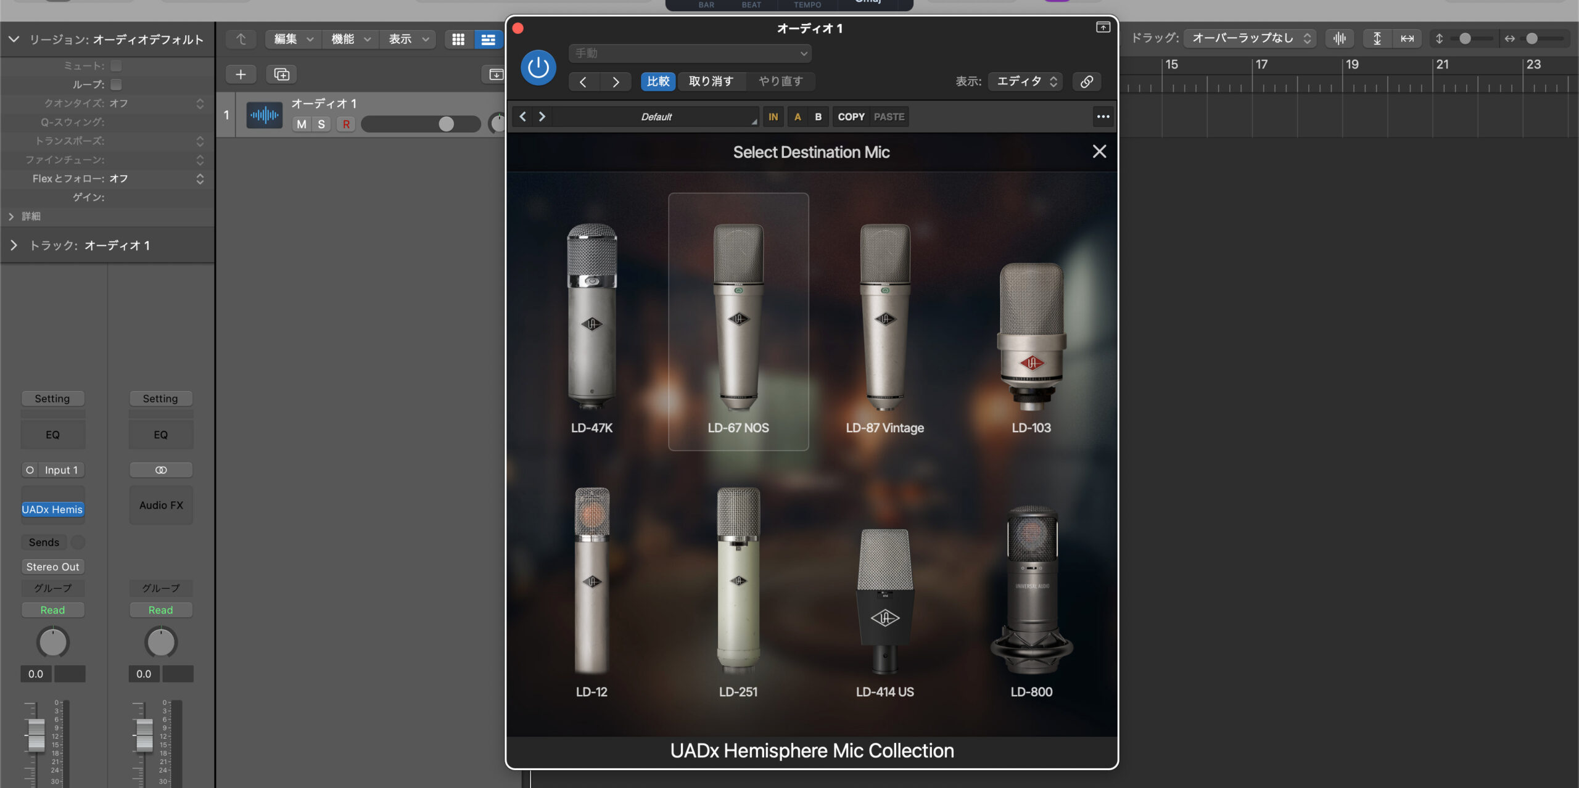Click the vertical auto zoom icon

tap(1377, 38)
